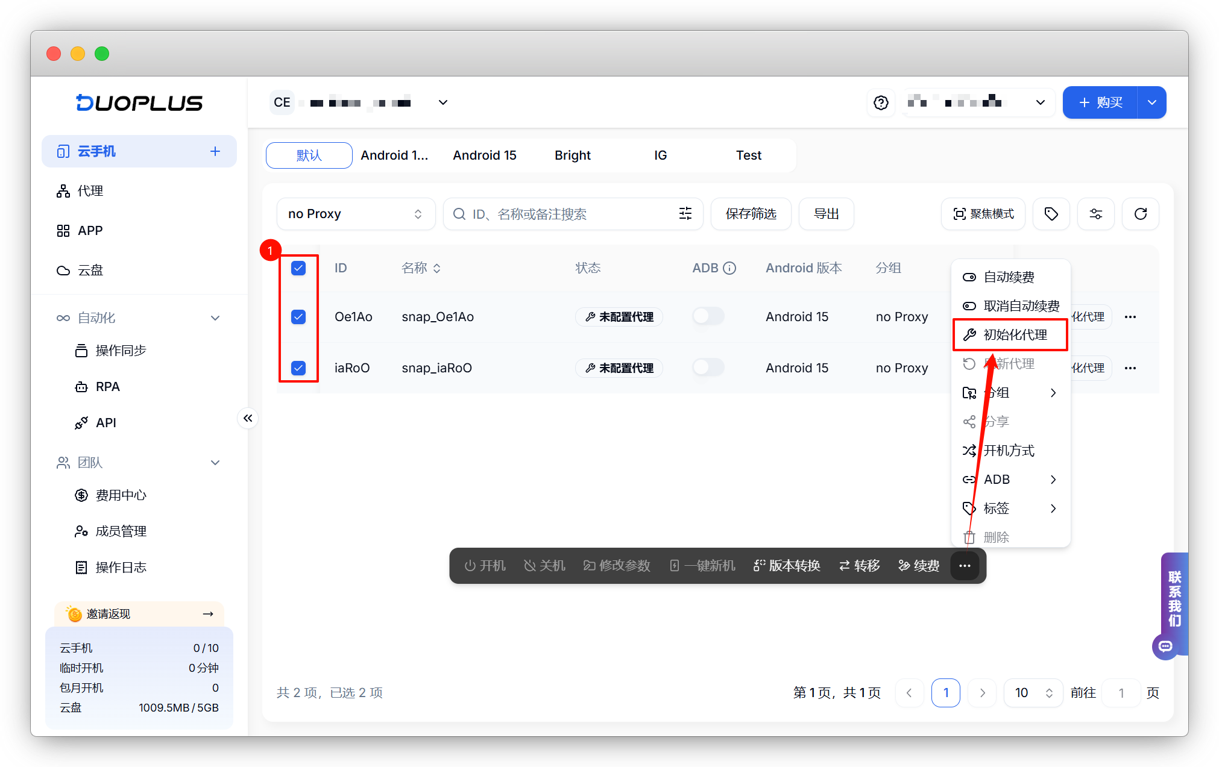Uncheck the Oe1Ao row checkbox
The height and width of the screenshot is (767, 1219).
[x=298, y=317]
